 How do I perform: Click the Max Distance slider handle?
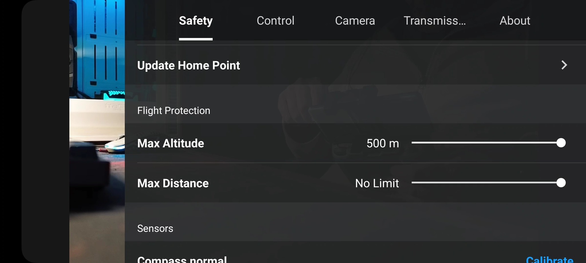[561, 183]
